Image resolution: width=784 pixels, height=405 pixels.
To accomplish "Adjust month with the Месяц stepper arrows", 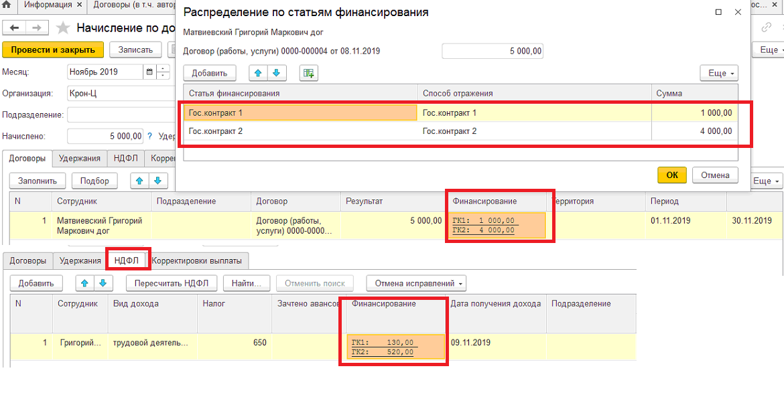I will tap(163, 72).
